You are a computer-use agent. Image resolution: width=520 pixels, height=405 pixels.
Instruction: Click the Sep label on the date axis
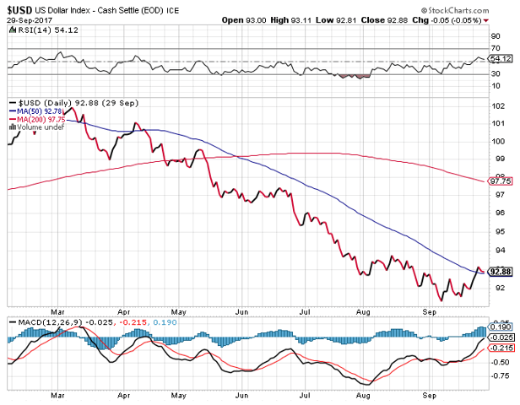[429, 395]
